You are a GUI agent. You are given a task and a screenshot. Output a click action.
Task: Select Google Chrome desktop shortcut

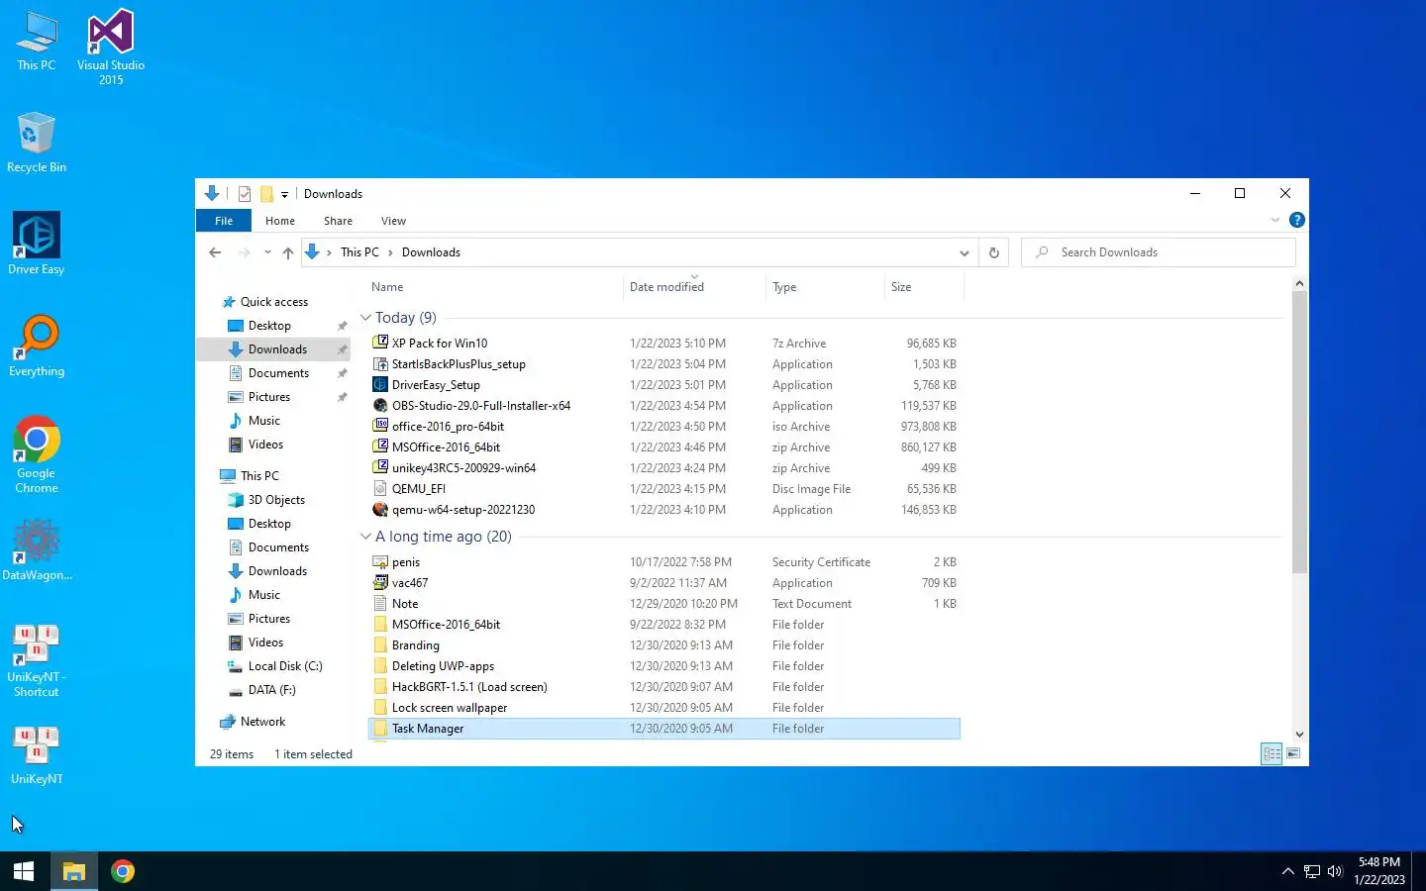[37, 454]
